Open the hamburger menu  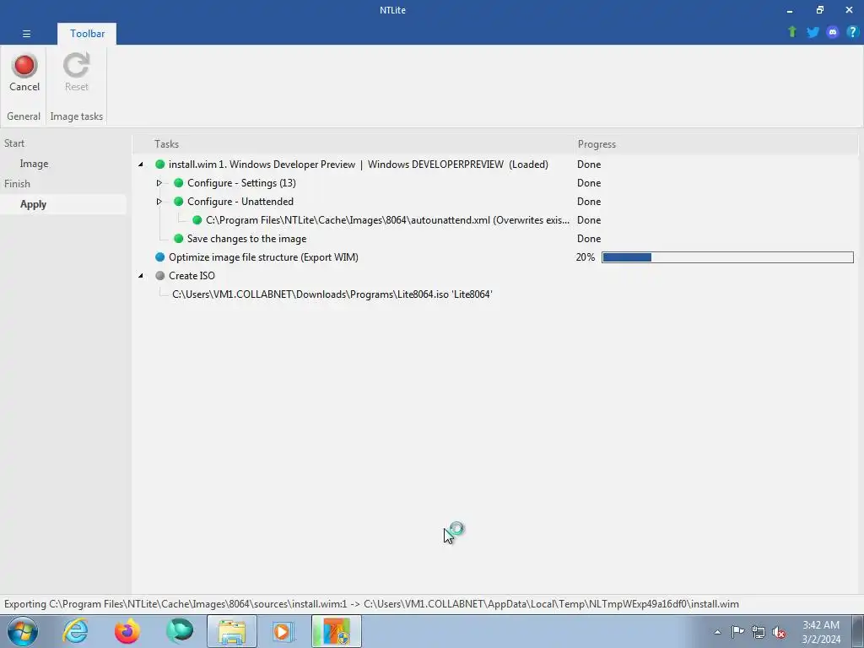point(26,34)
